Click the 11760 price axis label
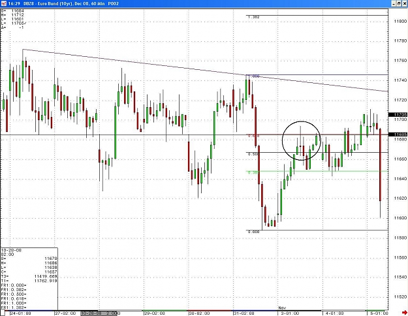Image resolution: width=408 pixels, height=316 pixels. click(x=400, y=61)
